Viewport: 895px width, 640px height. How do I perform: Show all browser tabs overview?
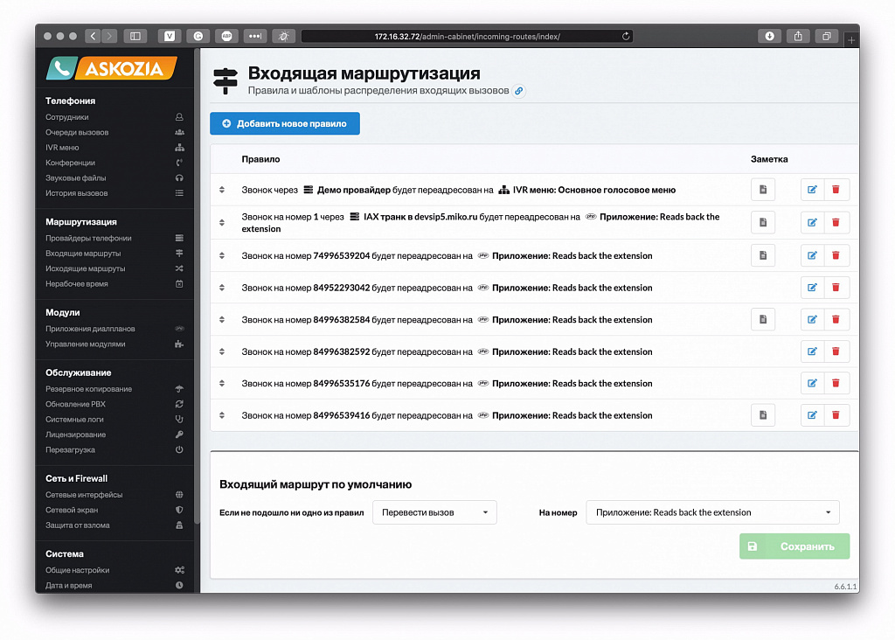click(826, 36)
